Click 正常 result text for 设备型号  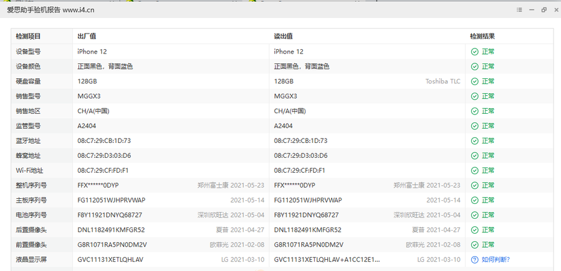(488, 52)
